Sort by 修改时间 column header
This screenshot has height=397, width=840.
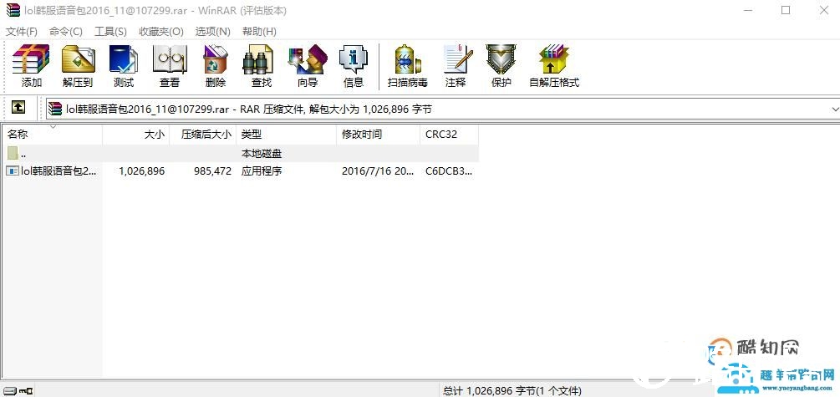(x=379, y=135)
